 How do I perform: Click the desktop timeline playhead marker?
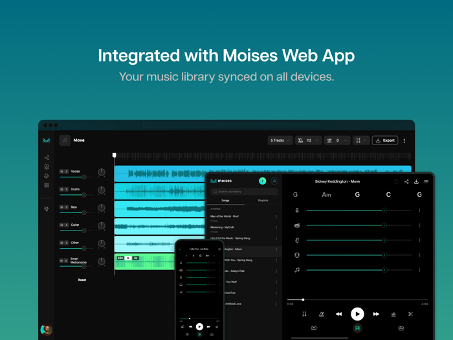(x=114, y=155)
